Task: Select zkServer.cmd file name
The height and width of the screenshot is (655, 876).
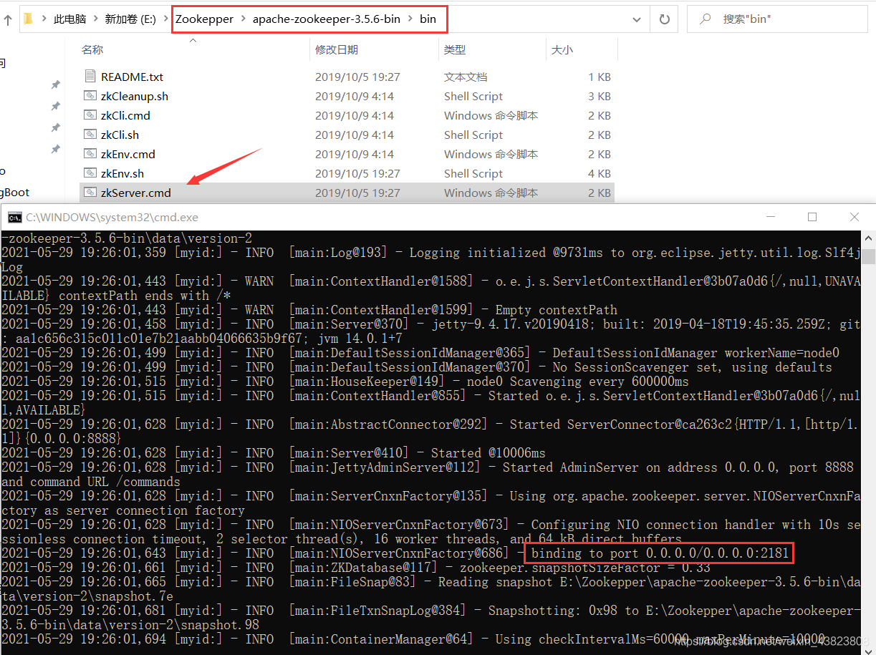Action: (x=136, y=193)
